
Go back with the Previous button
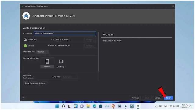(135, 98)
